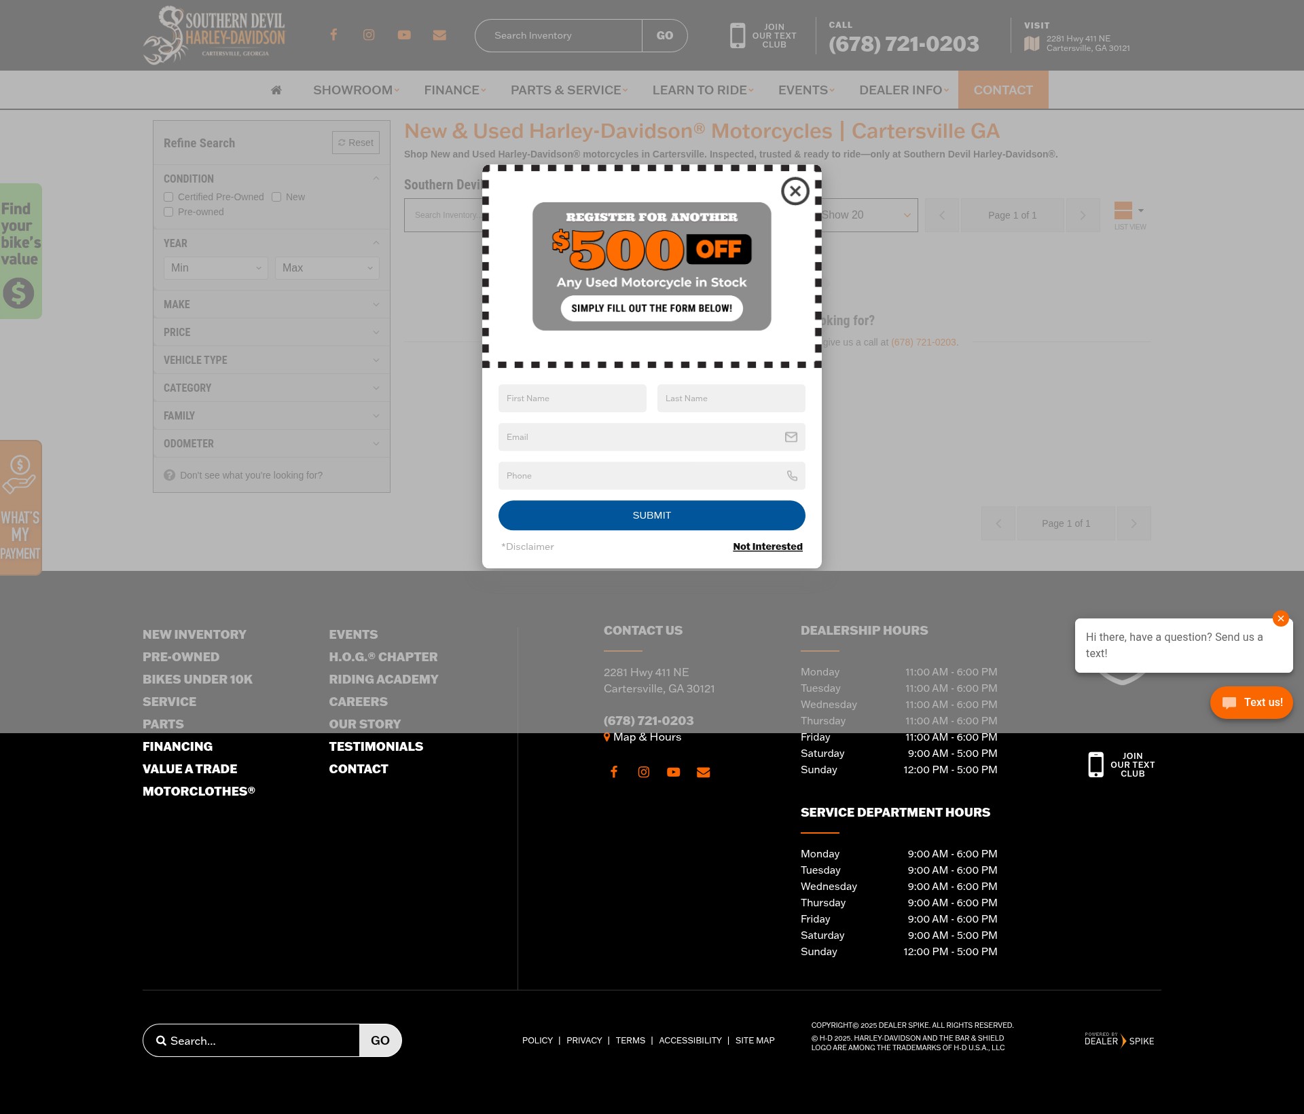The width and height of the screenshot is (1304, 1114).
Task: Click the blue Submit button
Action: [652, 515]
